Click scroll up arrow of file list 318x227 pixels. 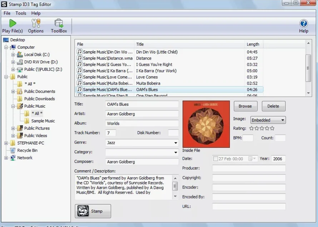[x=308, y=43]
